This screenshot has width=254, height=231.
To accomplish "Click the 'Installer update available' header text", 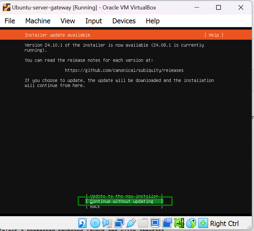I will click(57, 35).
